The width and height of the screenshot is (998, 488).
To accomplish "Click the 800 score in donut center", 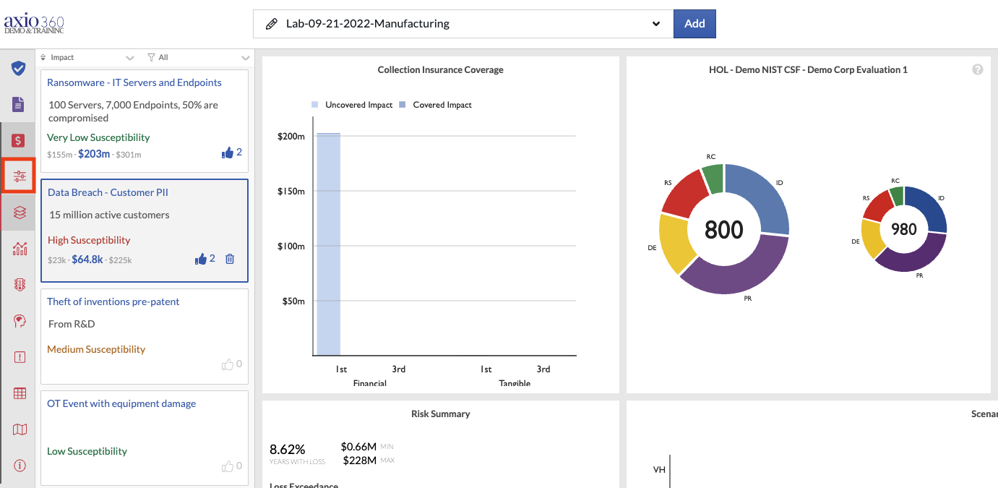I will click(723, 229).
